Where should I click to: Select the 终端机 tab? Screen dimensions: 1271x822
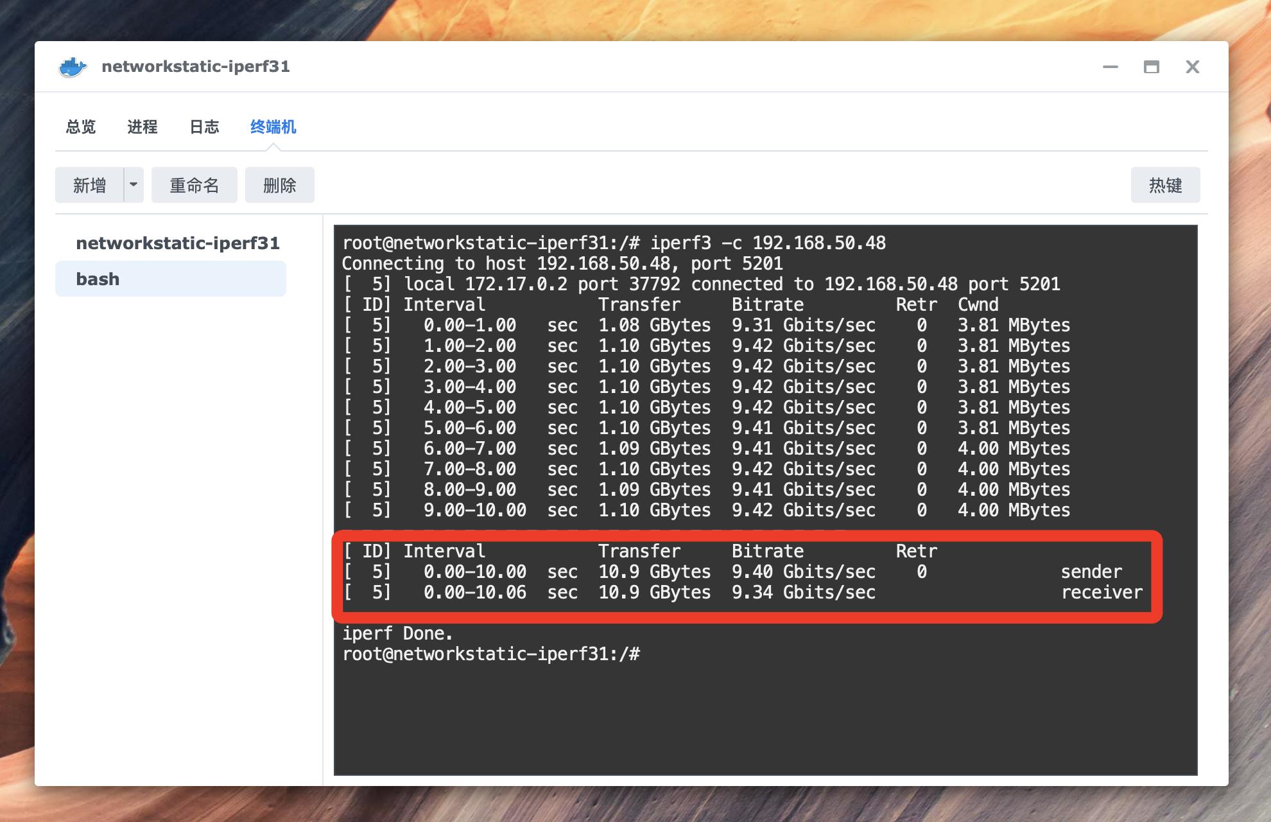pyautogui.click(x=273, y=127)
